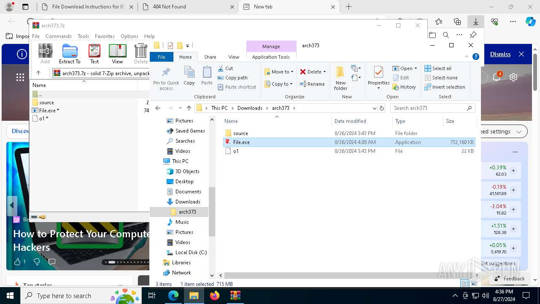
Task: Click Select none in Explorer ribbon
Action: pyautogui.click(x=441, y=78)
